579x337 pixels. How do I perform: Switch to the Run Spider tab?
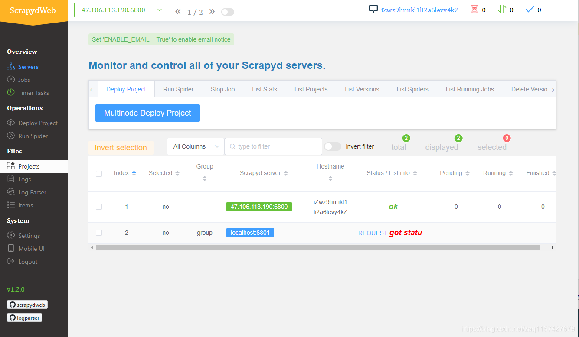tap(178, 89)
